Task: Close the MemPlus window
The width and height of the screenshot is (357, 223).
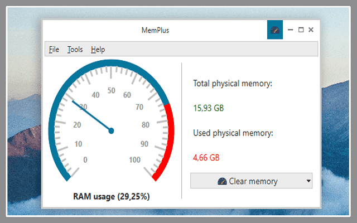Action: point(311,30)
